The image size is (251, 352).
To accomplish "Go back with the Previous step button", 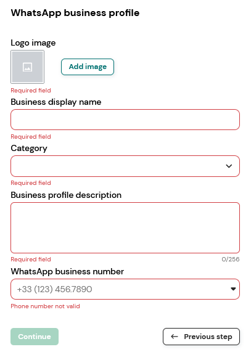I will tap(201, 337).
